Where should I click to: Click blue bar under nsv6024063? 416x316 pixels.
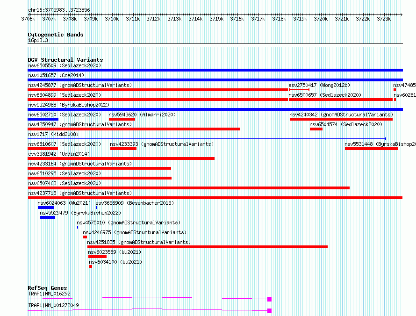pos(46,208)
